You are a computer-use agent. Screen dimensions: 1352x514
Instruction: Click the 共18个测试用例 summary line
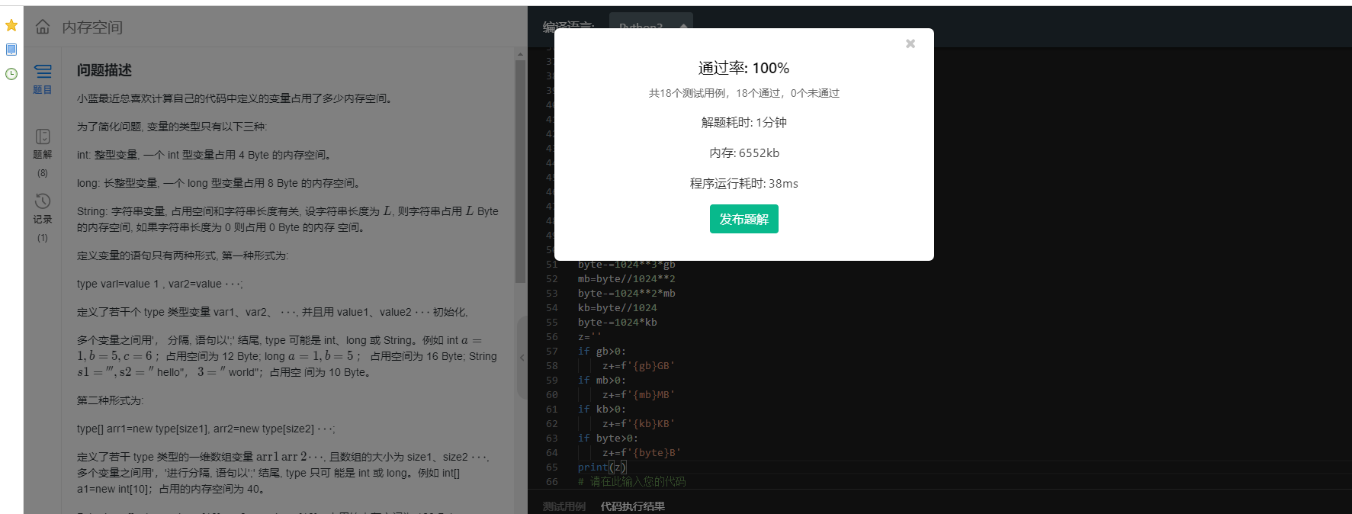point(744,93)
